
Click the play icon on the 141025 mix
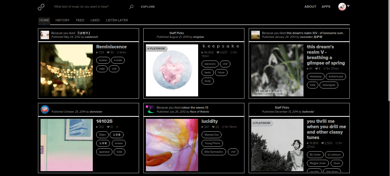(97, 127)
